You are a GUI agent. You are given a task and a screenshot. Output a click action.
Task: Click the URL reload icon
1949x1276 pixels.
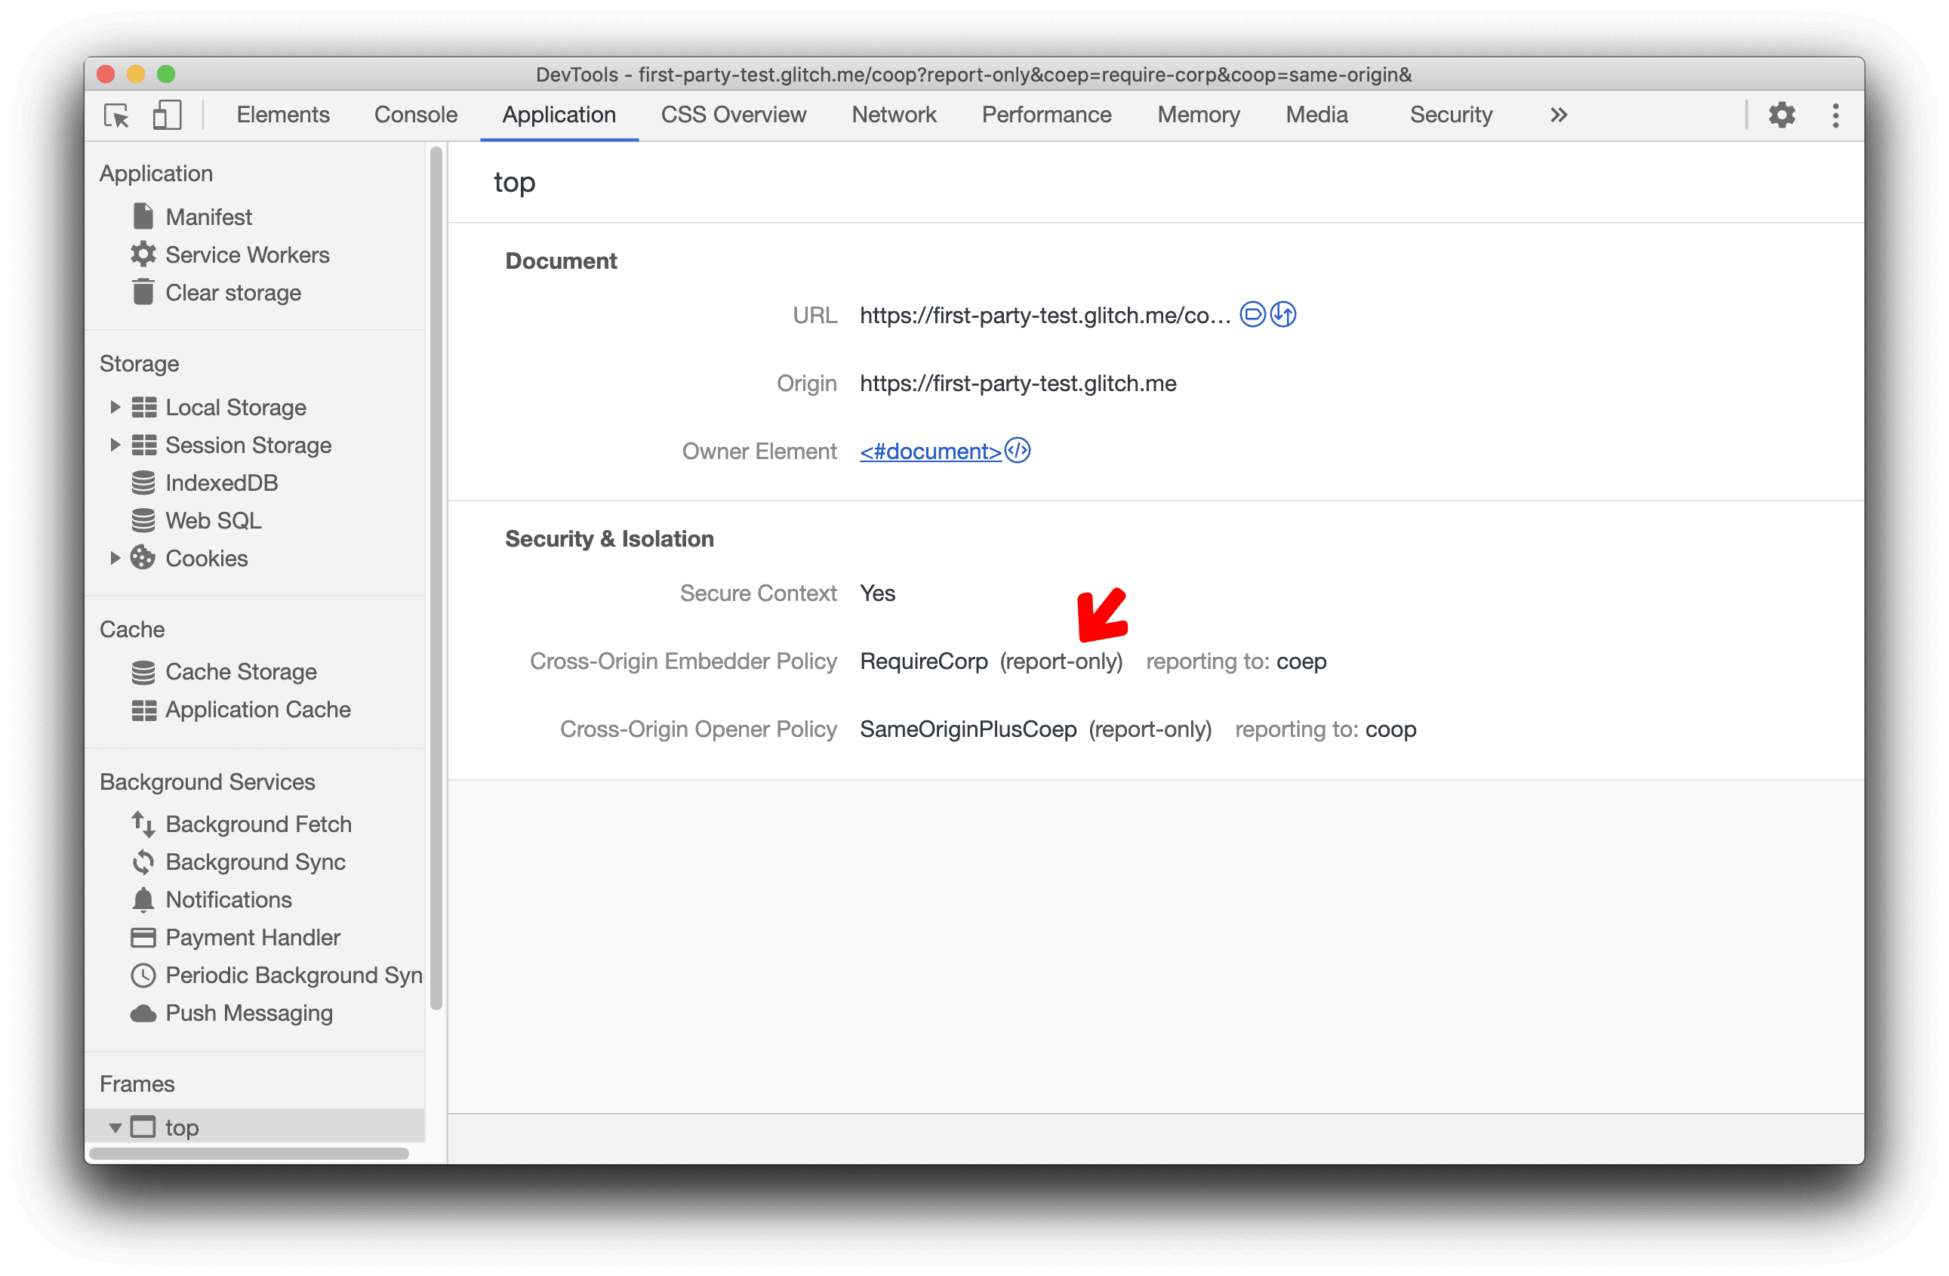(1284, 315)
